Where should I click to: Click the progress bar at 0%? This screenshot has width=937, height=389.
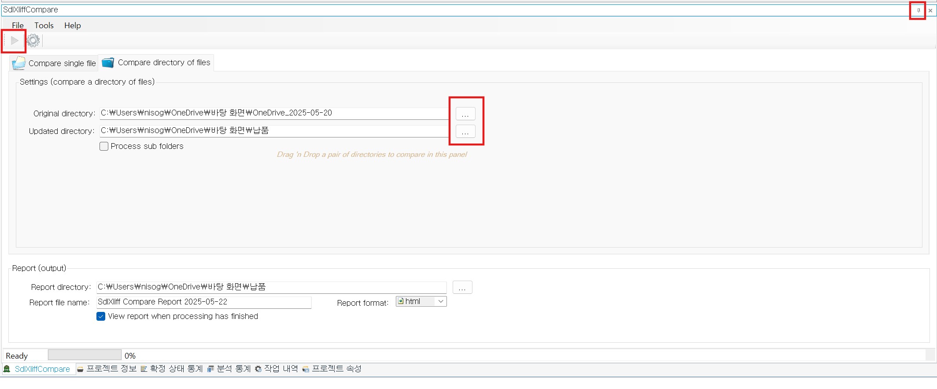click(85, 355)
